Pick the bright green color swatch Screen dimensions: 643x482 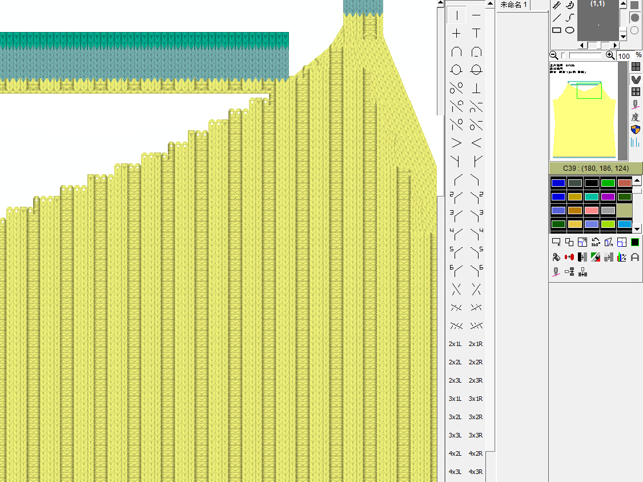pos(608,183)
